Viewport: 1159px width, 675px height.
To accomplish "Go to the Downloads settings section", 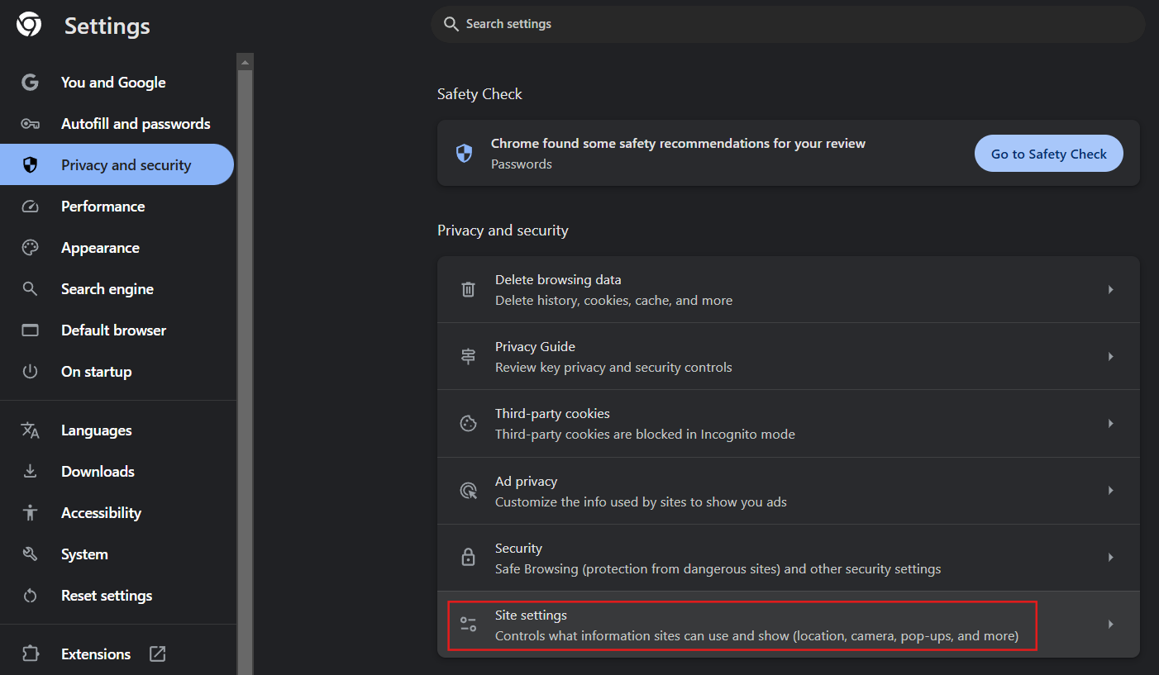I will click(x=98, y=472).
